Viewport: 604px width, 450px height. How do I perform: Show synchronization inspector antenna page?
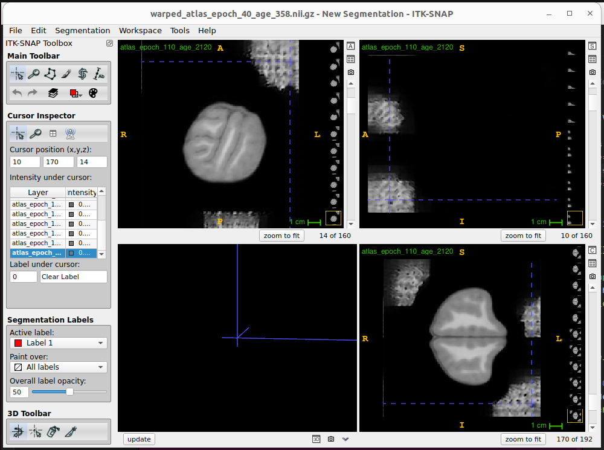tap(71, 133)
